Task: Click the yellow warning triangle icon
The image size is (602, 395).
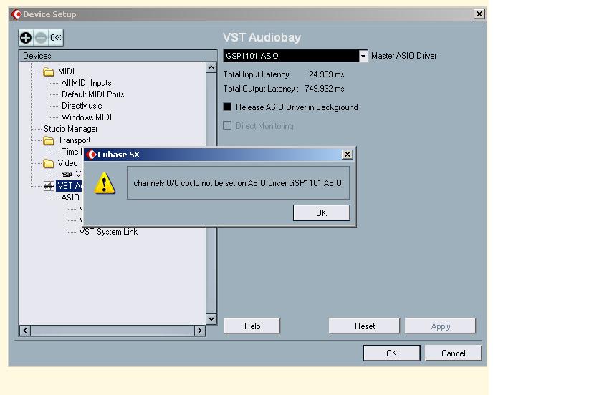Action: (x=105, y=183)
